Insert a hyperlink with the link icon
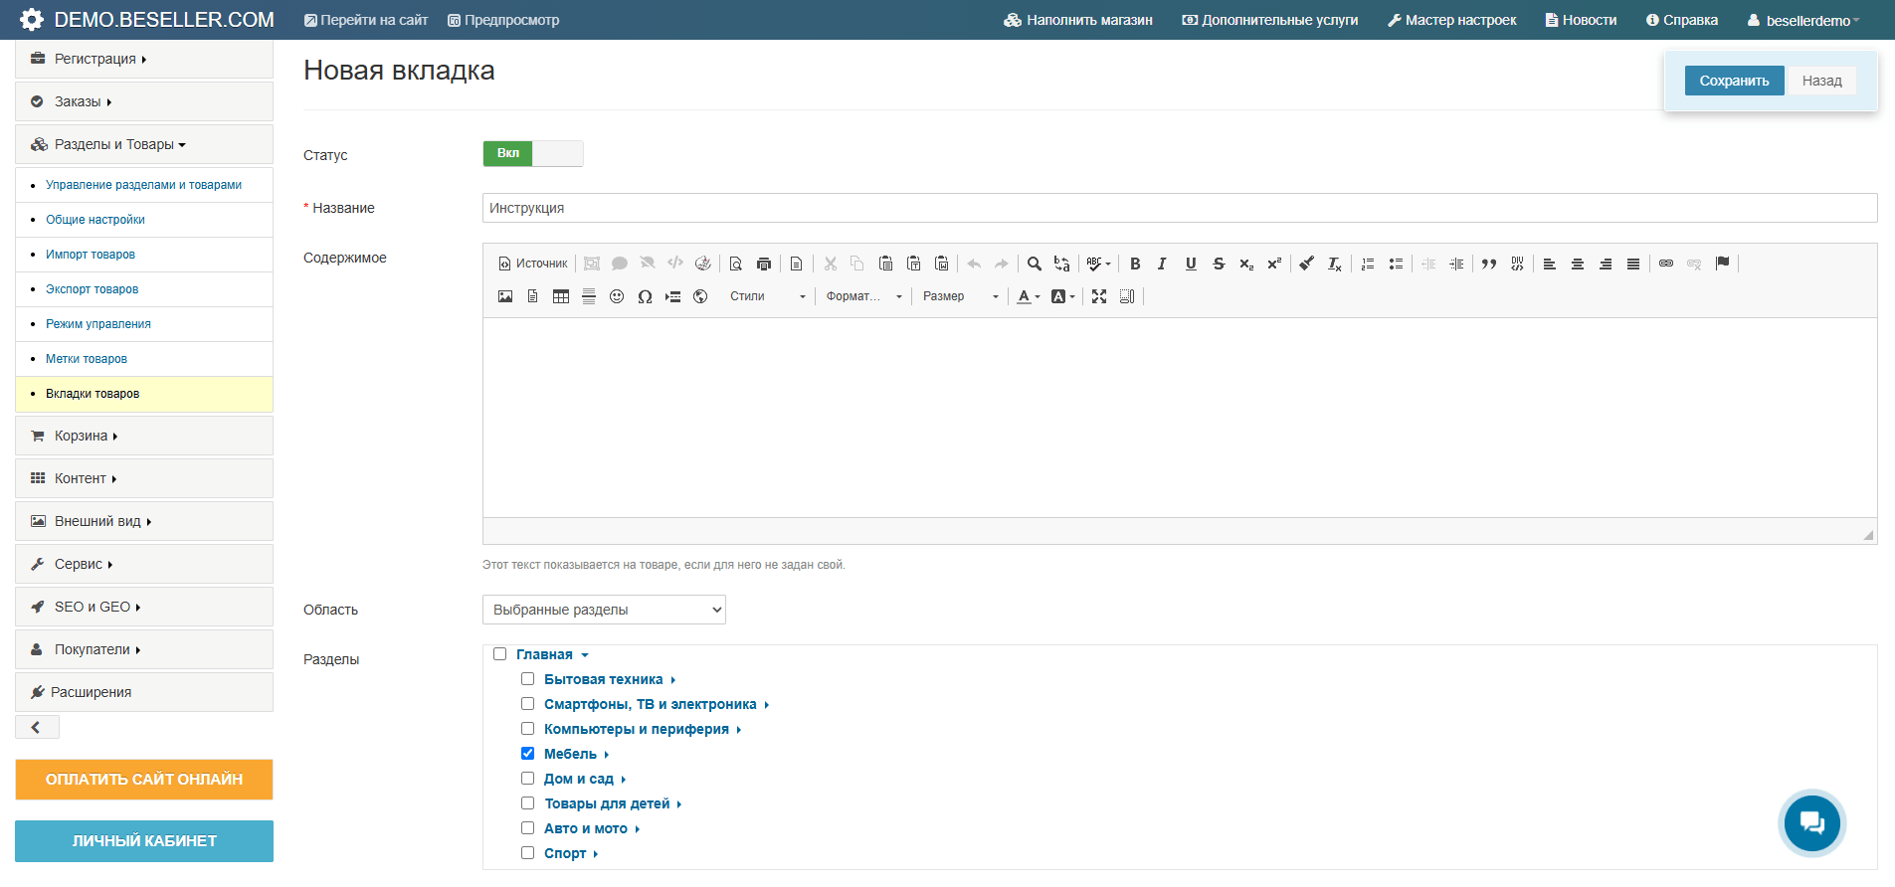 coord(1666,264)
